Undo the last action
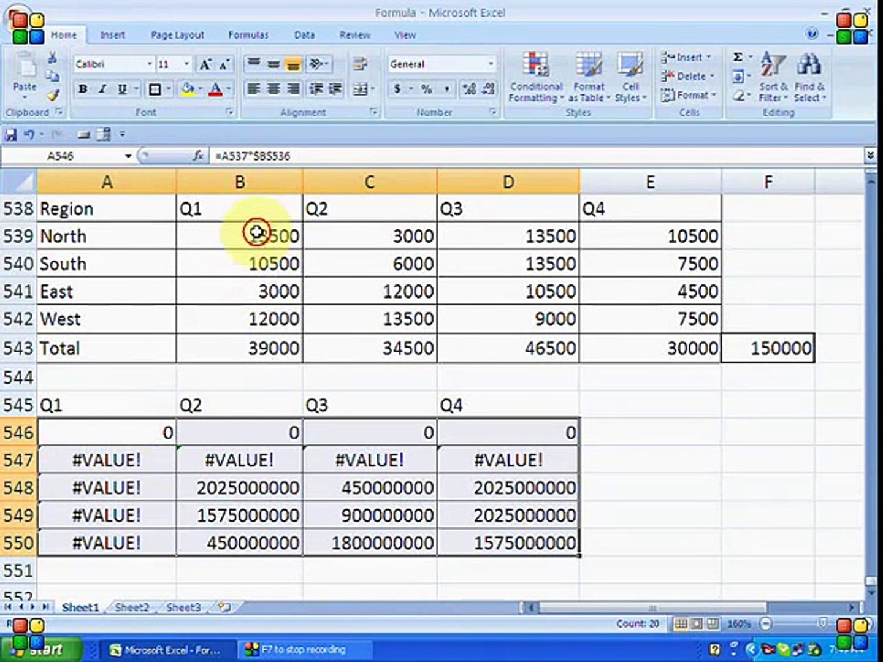The height and width of the screenshot is (662, 883). (28, 135)
